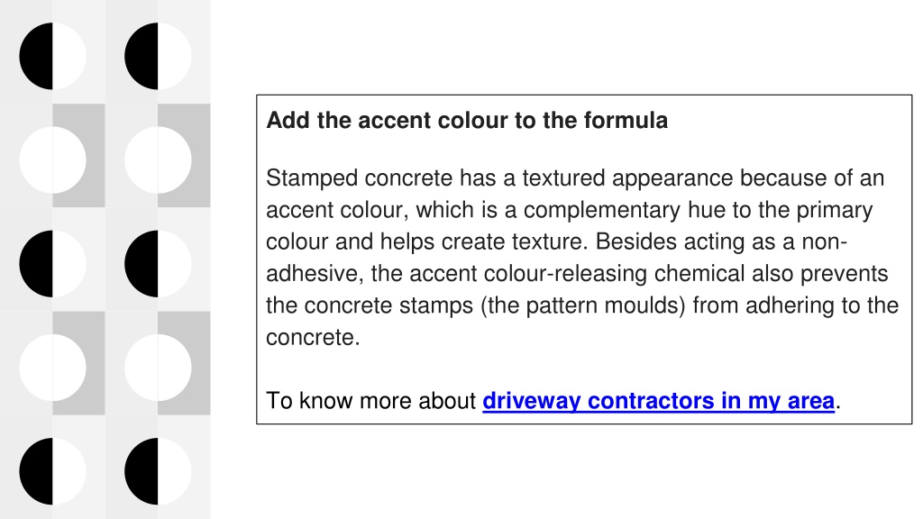Viewport: 923px width, 519px height.
Task: Select the half-black circle at top of second column
Action: tap(158, 57)
